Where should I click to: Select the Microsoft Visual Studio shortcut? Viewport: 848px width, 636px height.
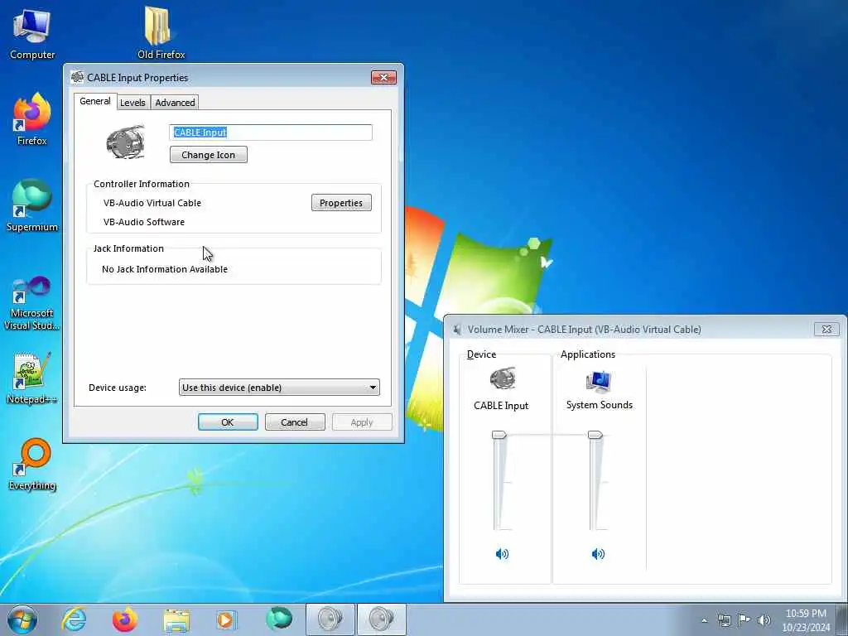point(32,303)
